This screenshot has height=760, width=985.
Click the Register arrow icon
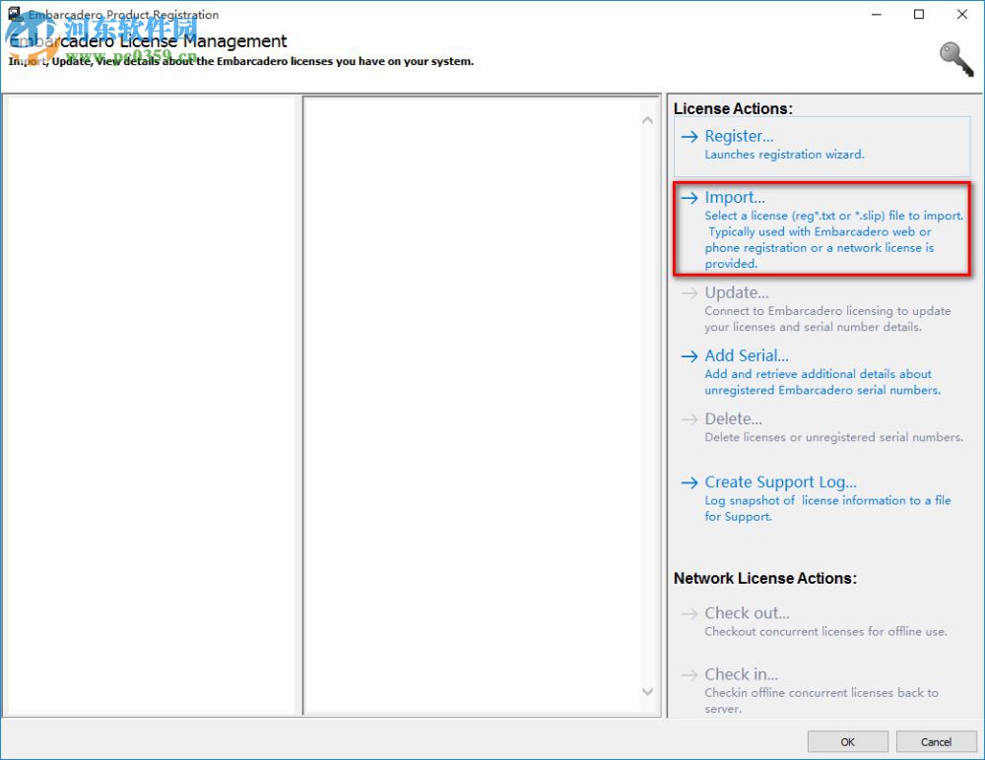[x=689, y=136]
